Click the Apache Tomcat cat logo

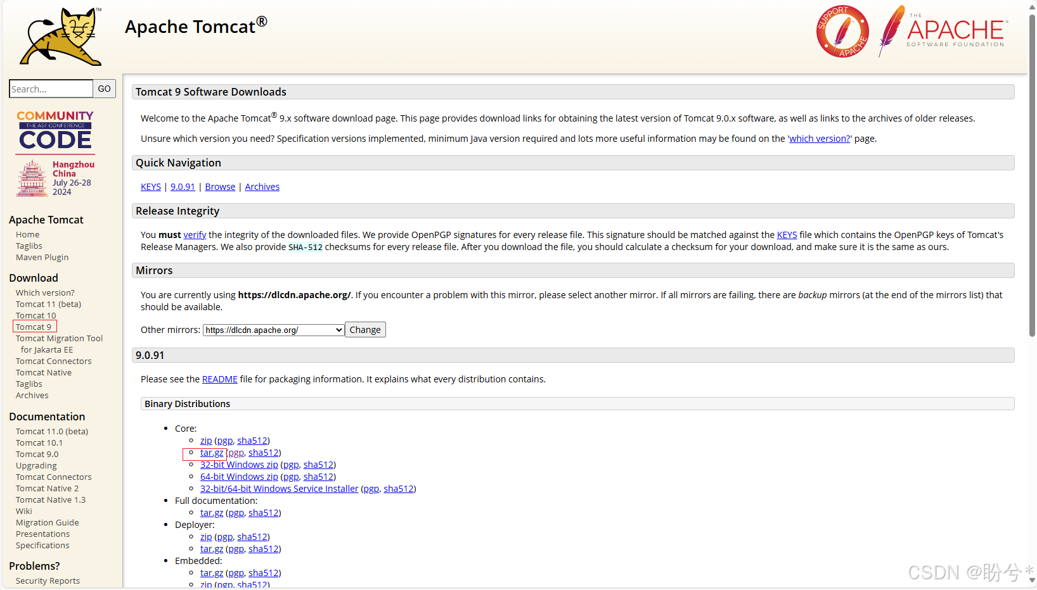(61, 37)
